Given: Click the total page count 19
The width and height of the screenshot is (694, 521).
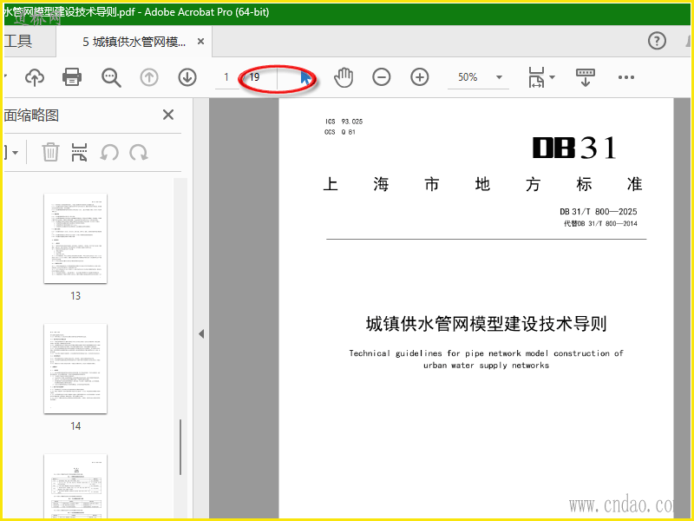Looking at the screenshot, I should 254,77.
